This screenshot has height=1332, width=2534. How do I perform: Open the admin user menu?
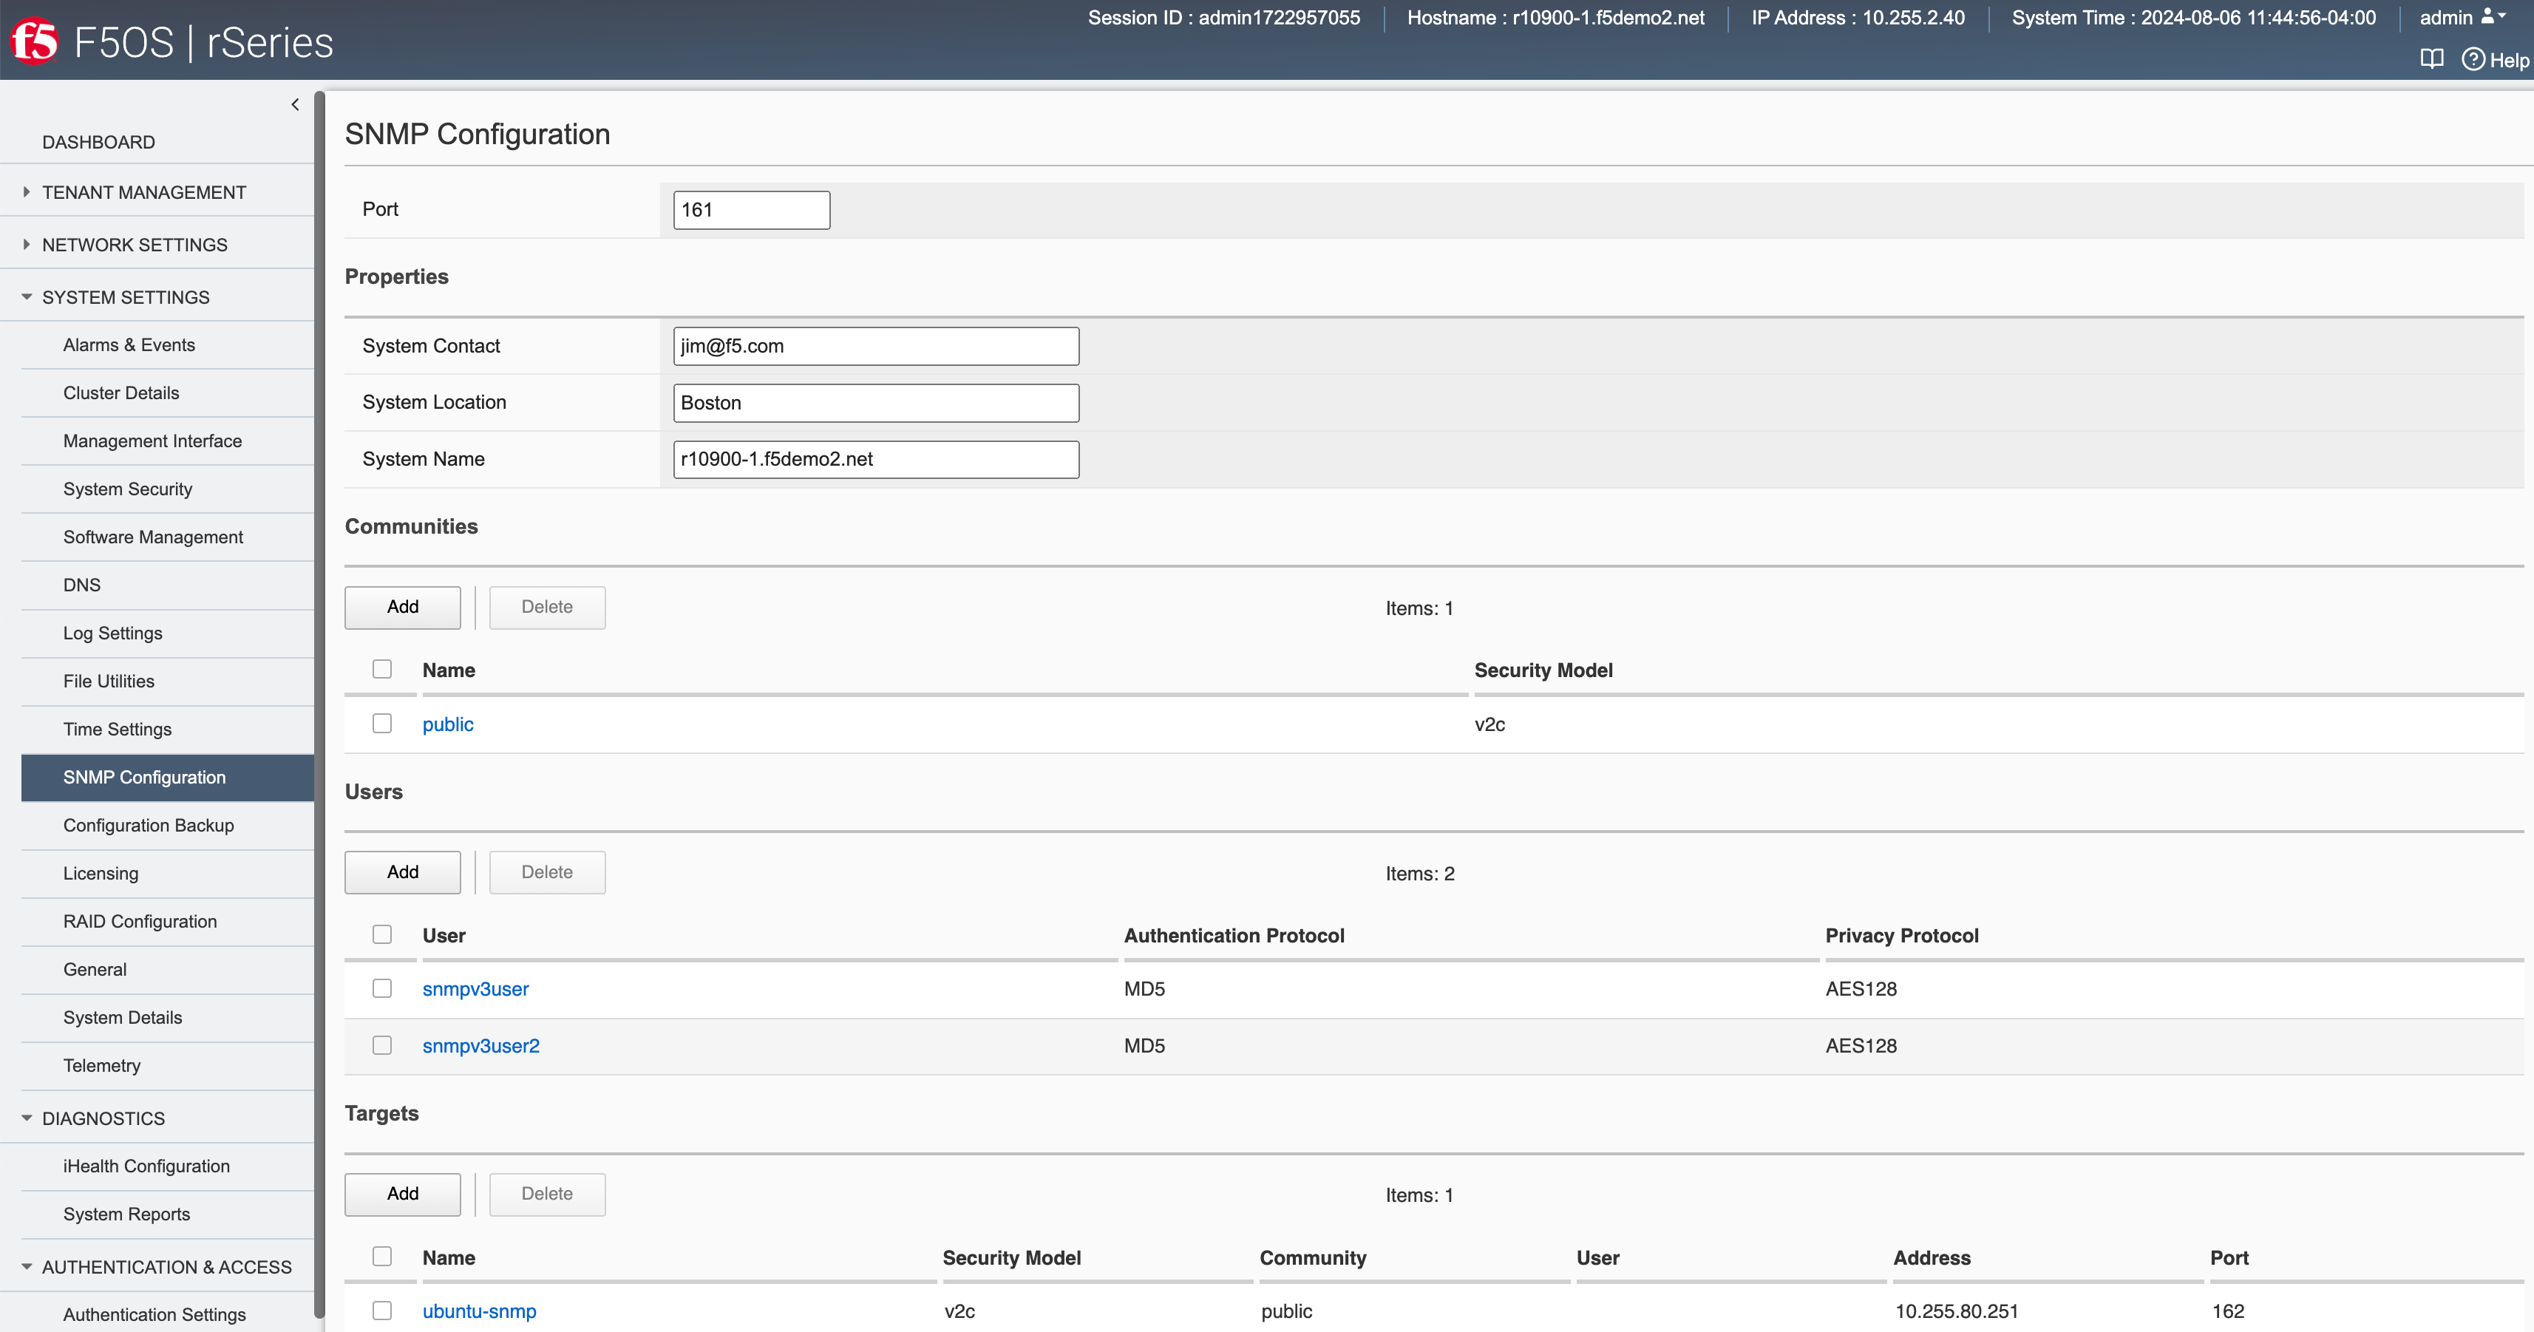pyautogui.click(x=2462, y=18)
